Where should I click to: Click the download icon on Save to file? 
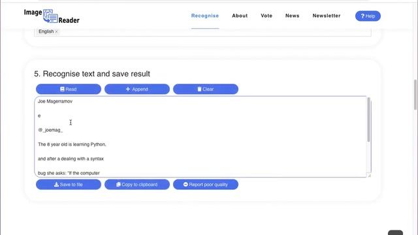pyautogui.click(x=56, y=184)
